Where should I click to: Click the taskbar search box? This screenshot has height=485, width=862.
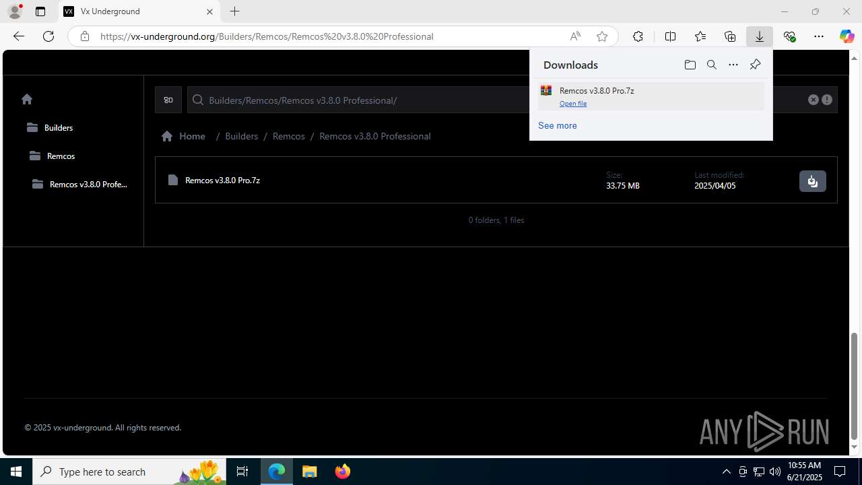[x=129, y=472]
